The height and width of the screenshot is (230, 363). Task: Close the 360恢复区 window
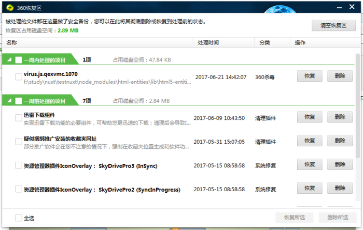click(352, 7)
